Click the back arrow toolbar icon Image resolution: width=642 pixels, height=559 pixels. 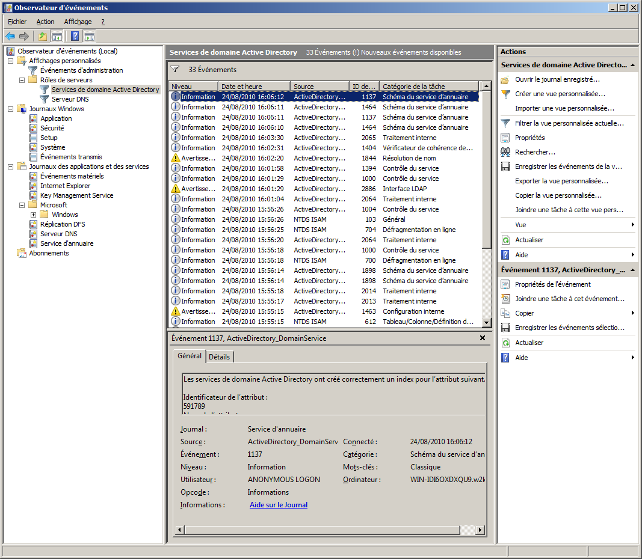(x=10, y=36)
